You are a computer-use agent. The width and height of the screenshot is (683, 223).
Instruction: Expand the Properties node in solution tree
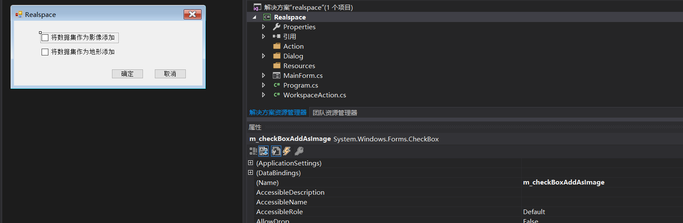pos(263,27)
